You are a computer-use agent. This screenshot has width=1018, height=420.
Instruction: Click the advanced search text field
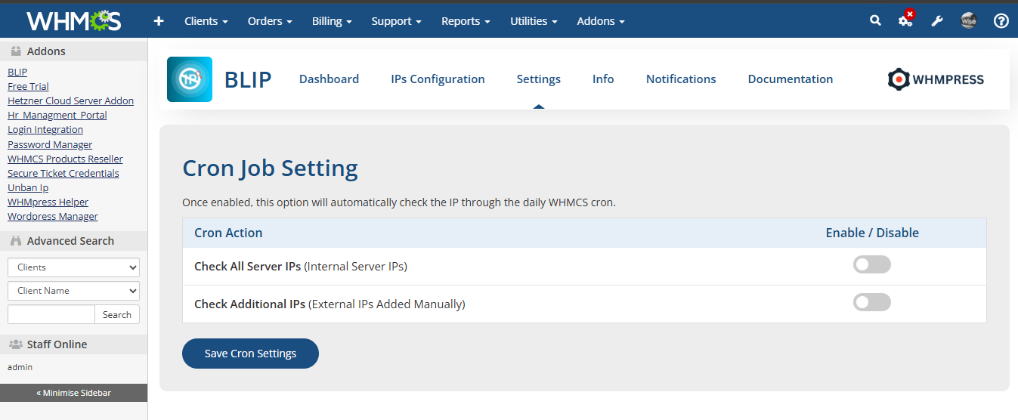pyautogui.click(x=51, y=315)
